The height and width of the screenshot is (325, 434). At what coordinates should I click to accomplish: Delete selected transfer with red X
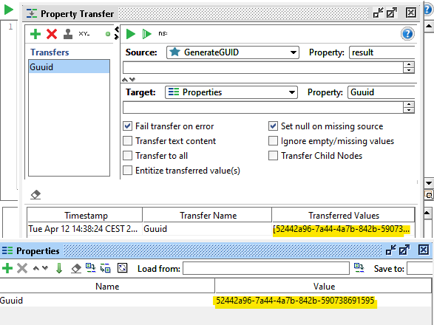pyautogui.click(x=52, y=34)
